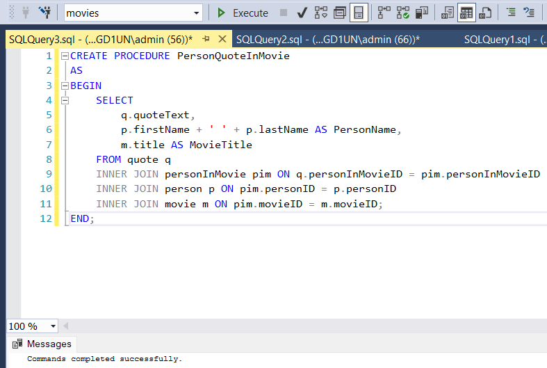This screenshot has height=368, width=547.
Task: Run the query with Execute button
Action: (243, 13)
